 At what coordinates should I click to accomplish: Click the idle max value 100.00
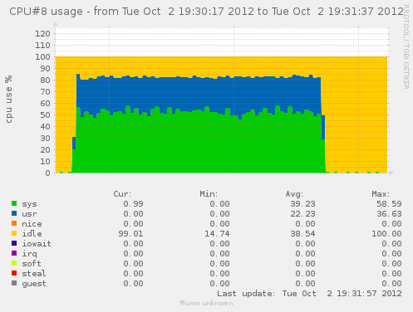point(386,234)
